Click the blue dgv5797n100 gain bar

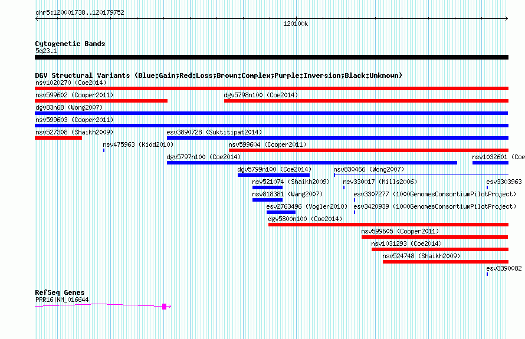[x=312, y=163]
